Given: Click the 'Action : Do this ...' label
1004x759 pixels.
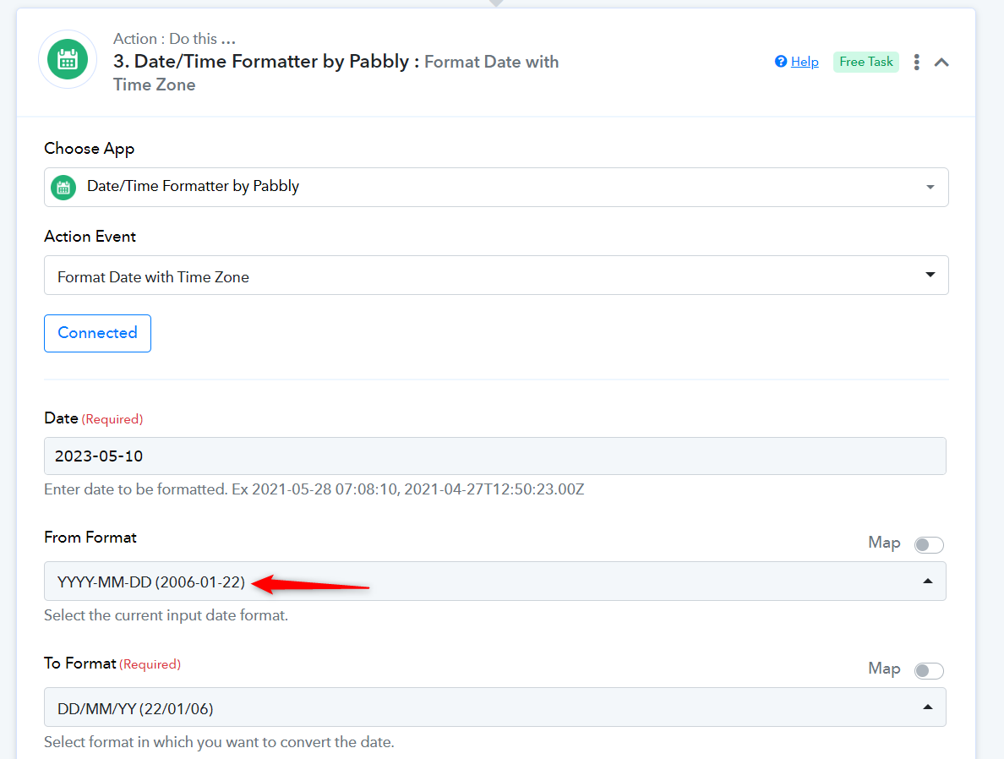Looking at the screenshot, I should click(x=174, y=39).
